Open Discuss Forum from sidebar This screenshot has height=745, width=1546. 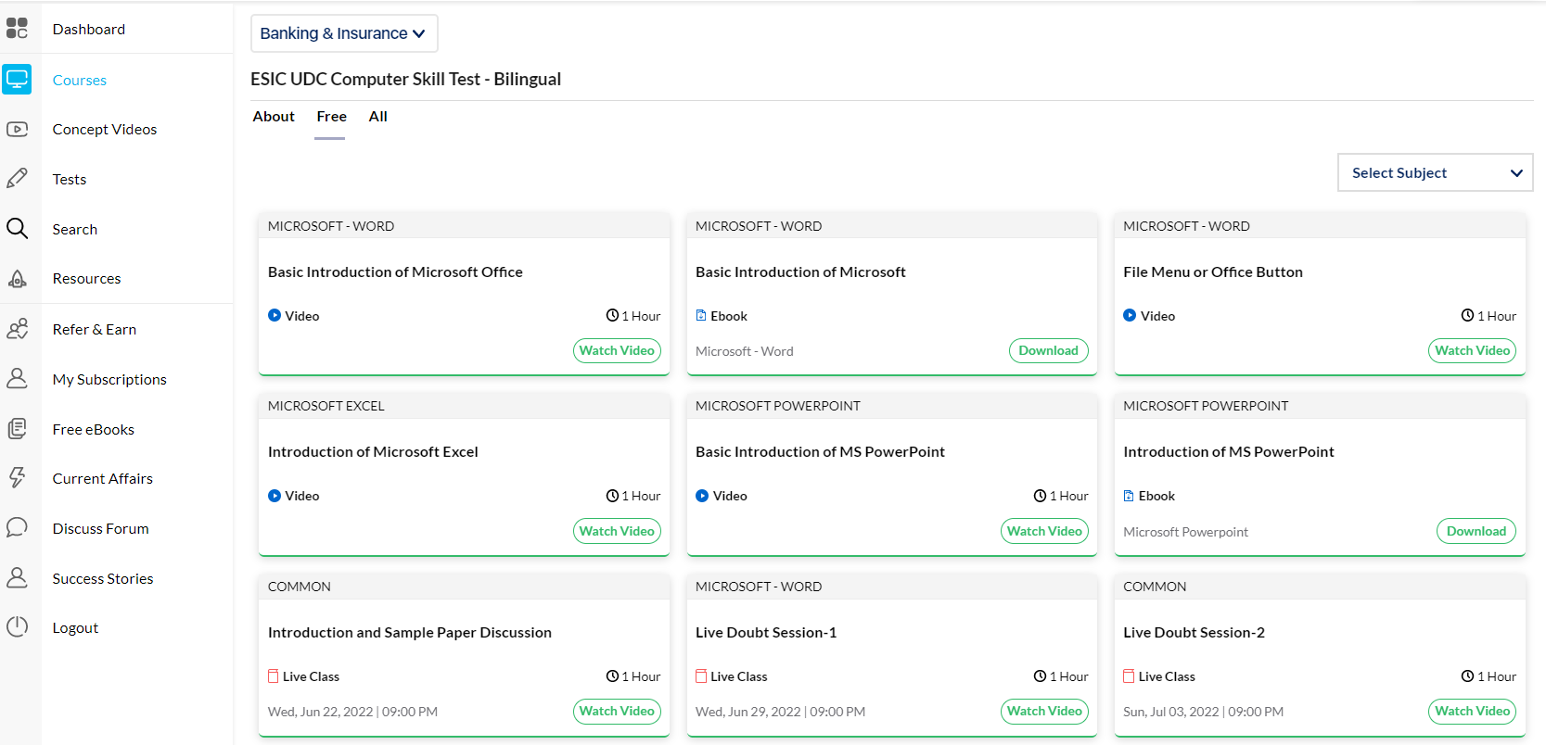tap(101, 528)
